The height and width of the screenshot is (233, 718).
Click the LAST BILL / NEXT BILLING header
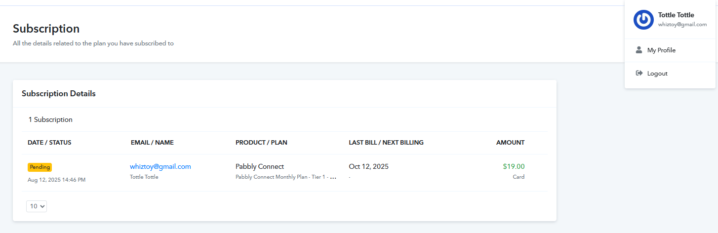[386, 143]
